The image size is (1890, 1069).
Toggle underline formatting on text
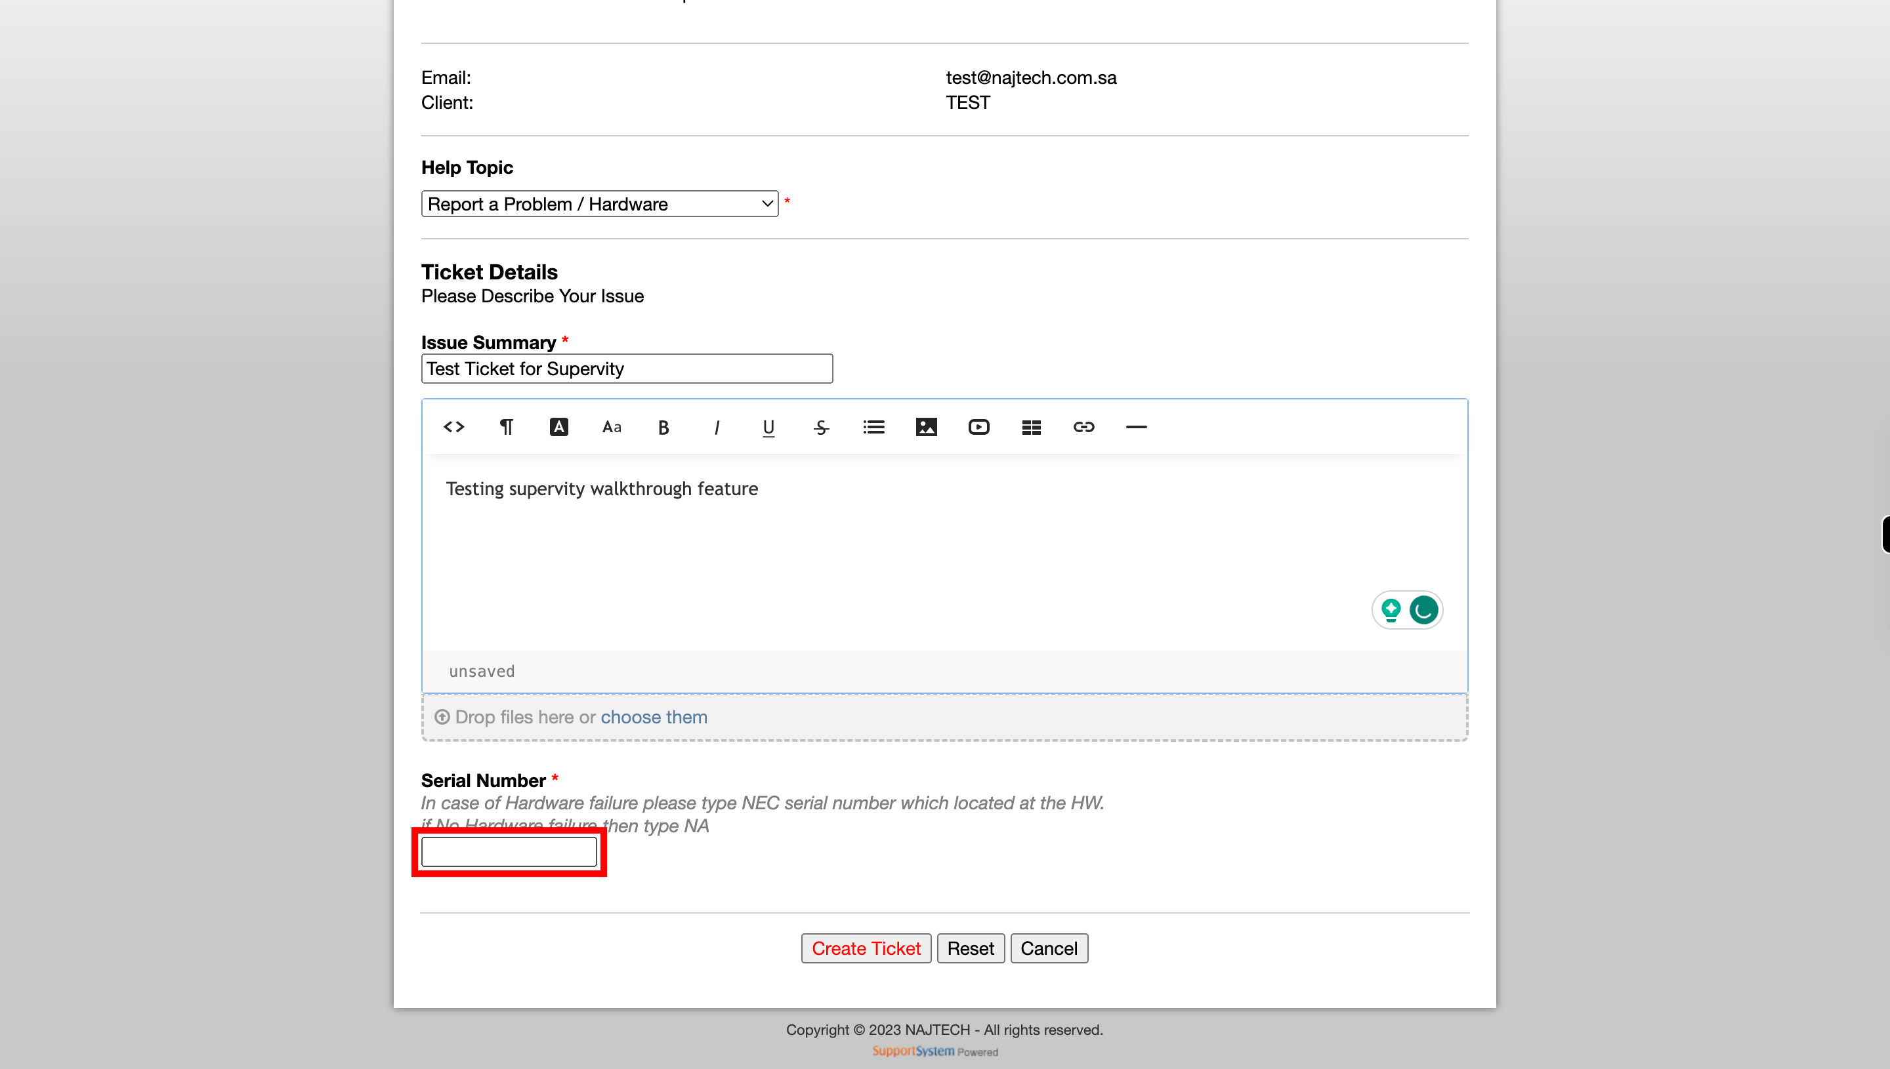coord(768,427)
